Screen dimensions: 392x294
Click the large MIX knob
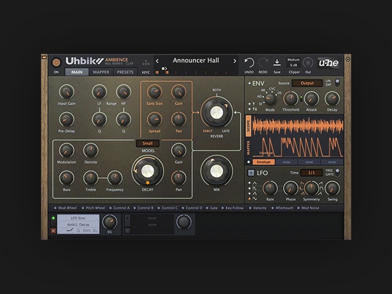[x=216, y=171]
